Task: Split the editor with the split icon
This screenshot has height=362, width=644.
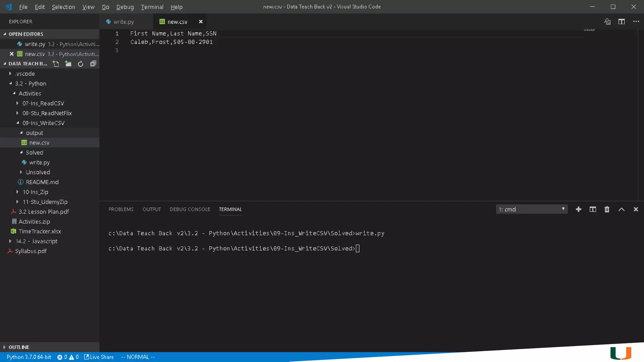Action: click(x=621, y=22)
